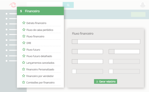Click the star icon beside Extrato financeiro

click(x=24, y=23)
